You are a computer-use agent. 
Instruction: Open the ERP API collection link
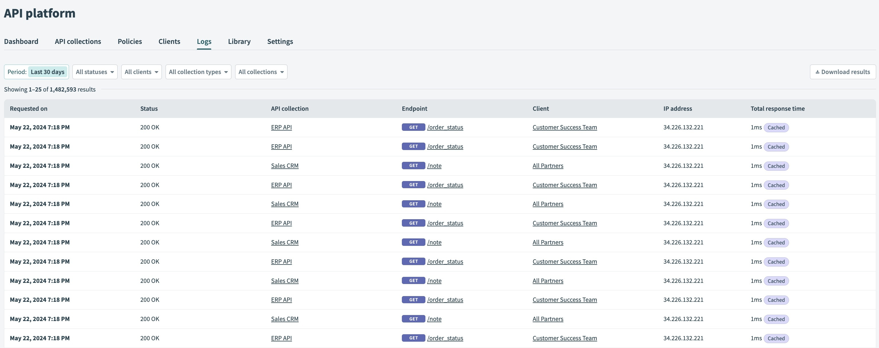pyautogui.click(x=281, y=127)
